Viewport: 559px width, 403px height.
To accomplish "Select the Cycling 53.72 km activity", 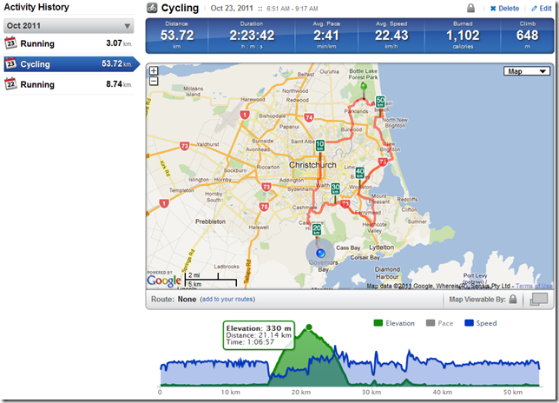I will coord(71,64).
